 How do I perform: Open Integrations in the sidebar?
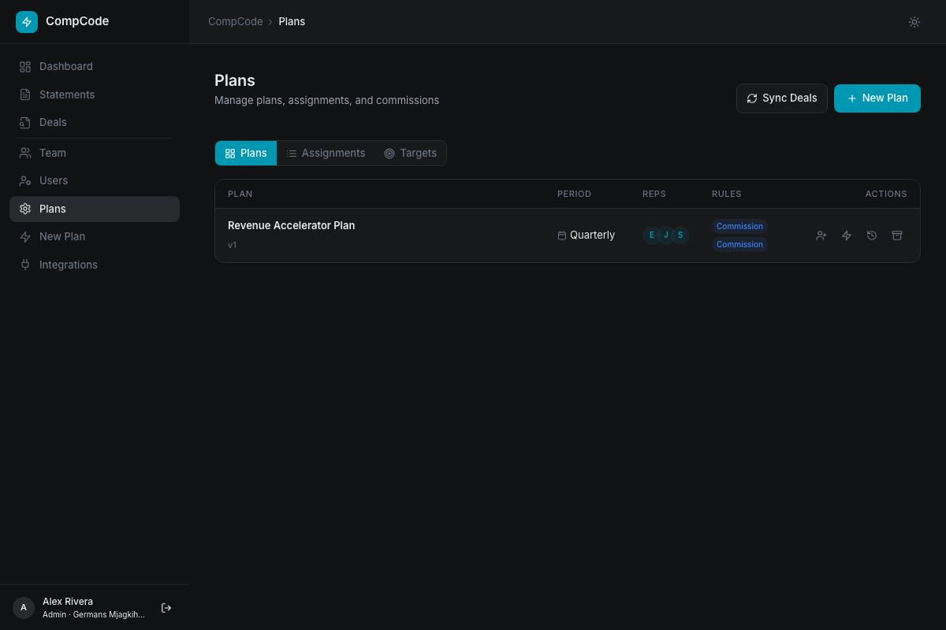click(95, 265)
